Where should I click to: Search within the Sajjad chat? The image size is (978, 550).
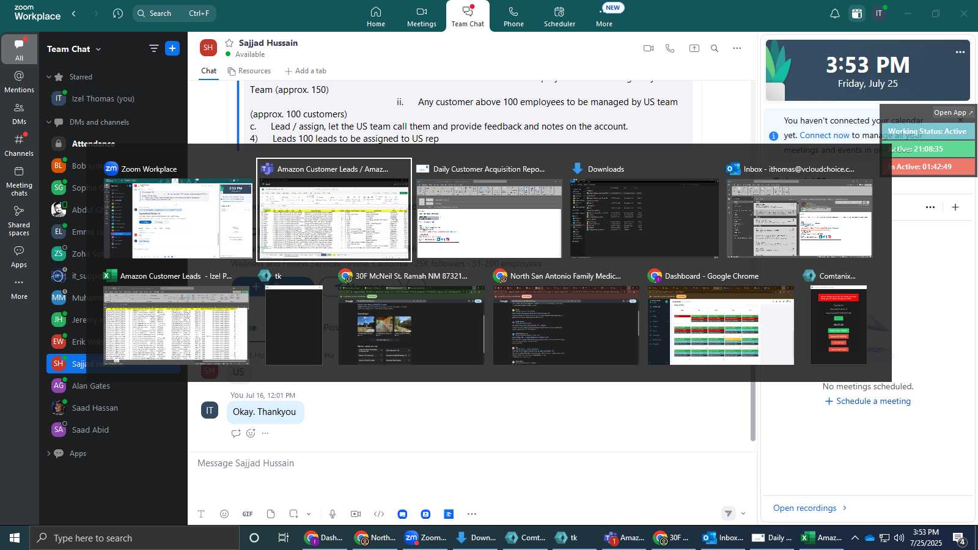(x=715, y=48)
